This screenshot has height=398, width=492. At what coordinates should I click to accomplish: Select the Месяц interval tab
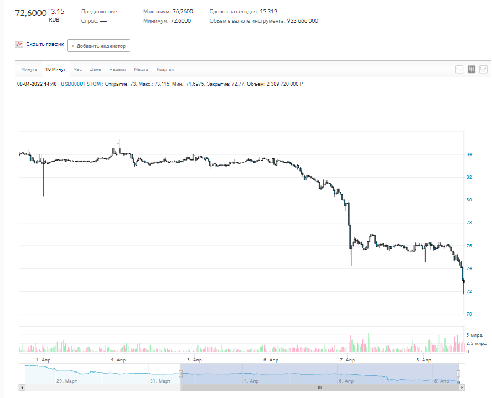click(141, 69)
